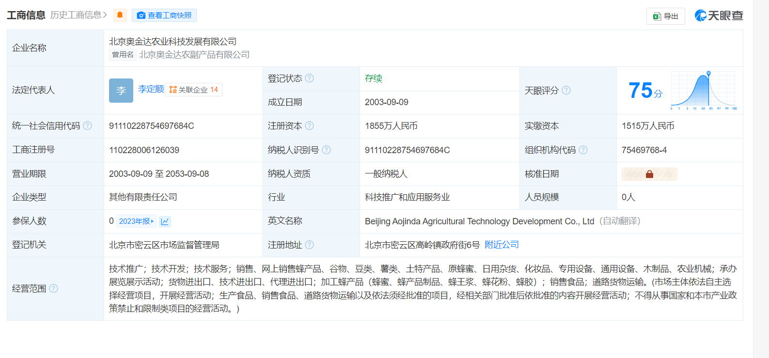Click help icon next to 纳税人识别号
This screenshot has width=769, height=358.
tap(326, 150)
